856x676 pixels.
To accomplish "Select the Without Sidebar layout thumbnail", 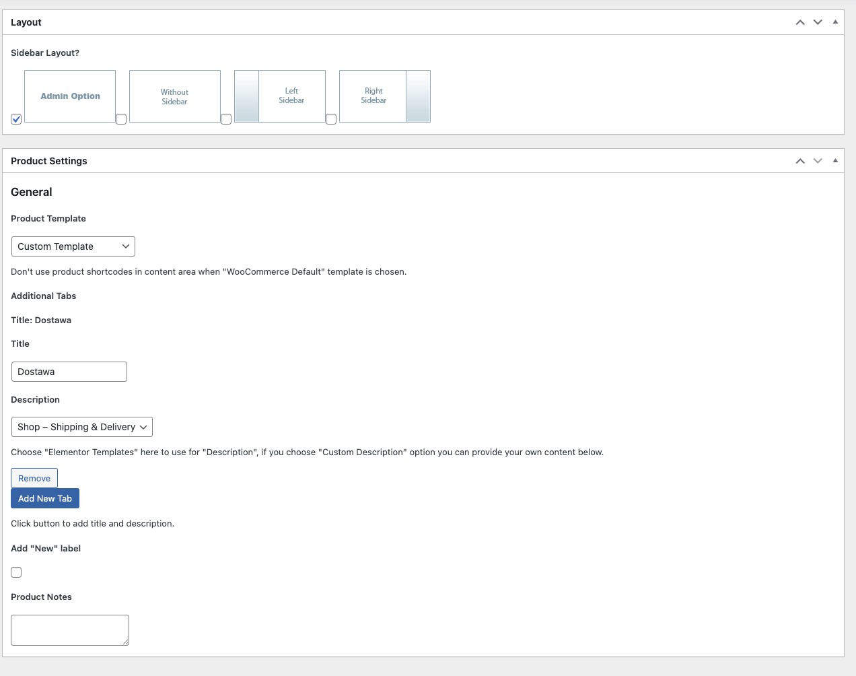I will [x=175, y=96].
